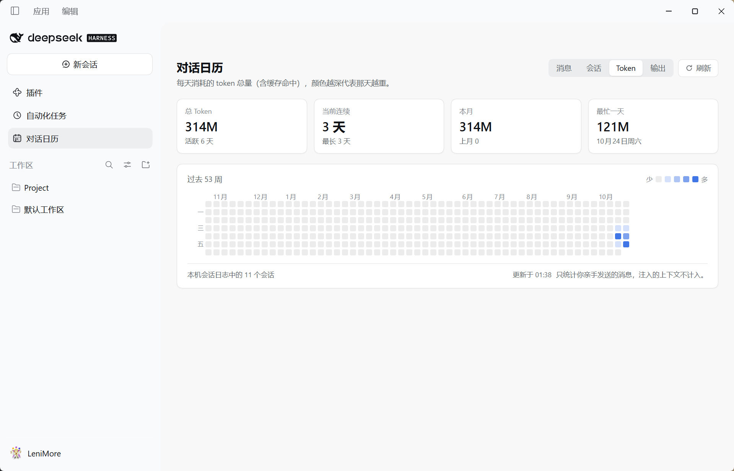Viewport: 734px width, 471px height.
Task: Maximize the application window
Action: pos(695,11)
